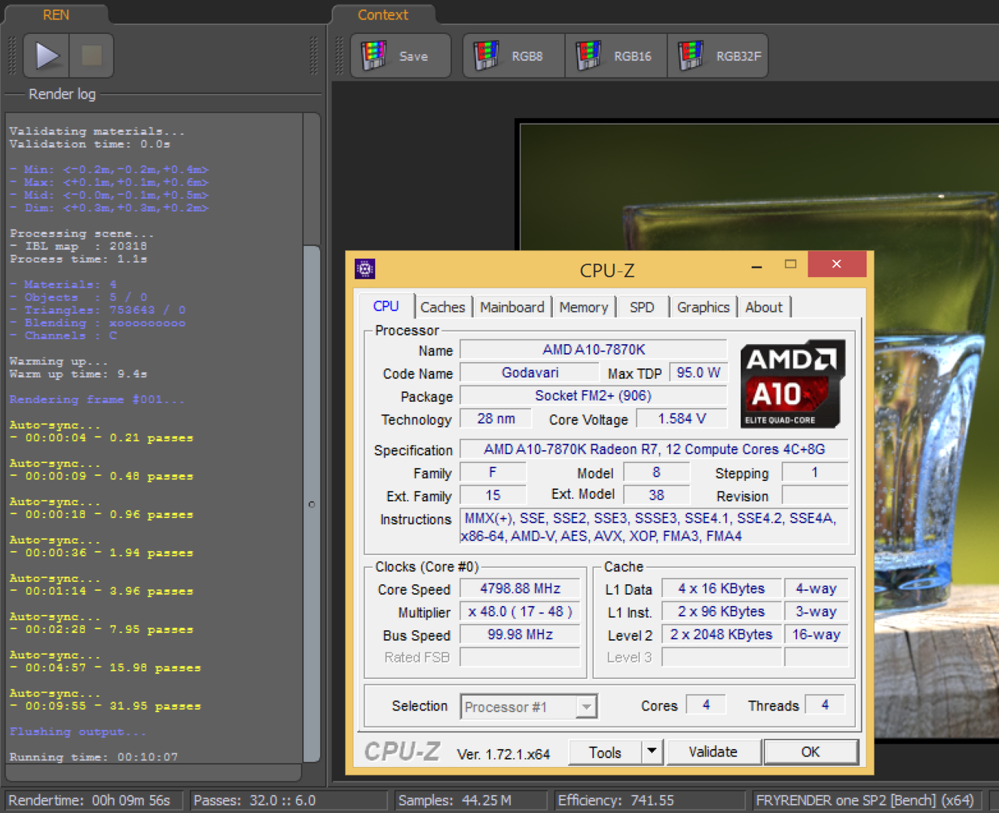The width and height of the screenshot is (999, 813).
Task: Click the panel splitter handle dot
Action: (x=311, y=504)
